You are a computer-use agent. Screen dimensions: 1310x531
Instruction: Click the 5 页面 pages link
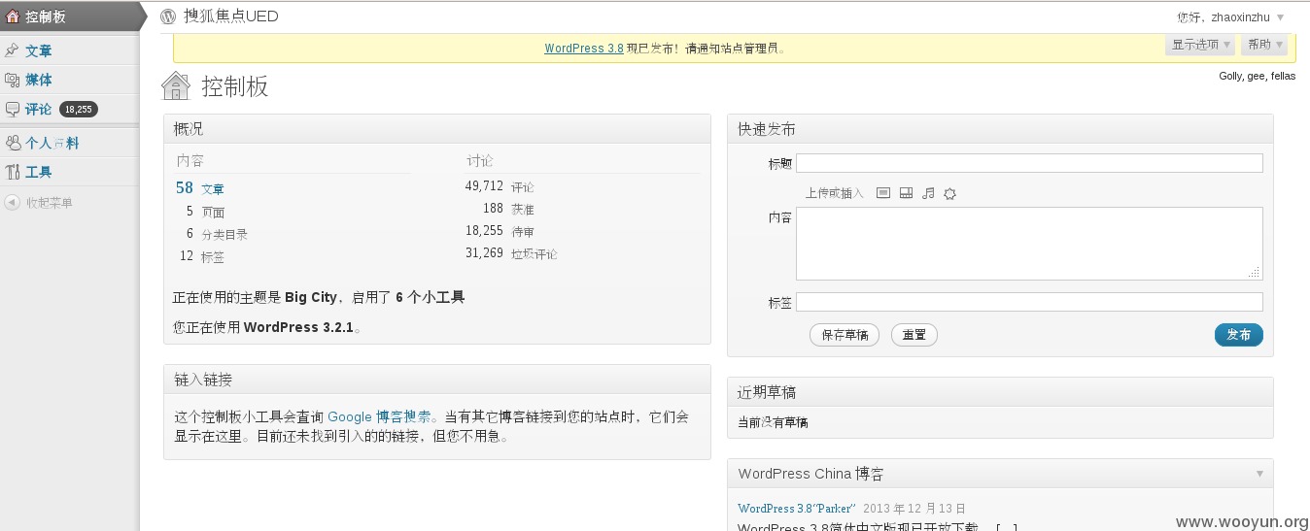tap(205, 212)
